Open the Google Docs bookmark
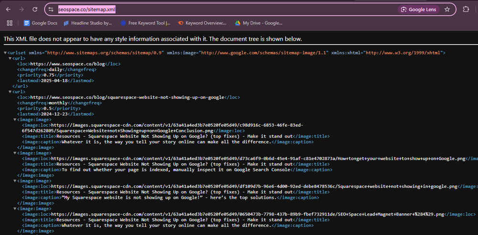Viewport: 478px width, 235px height. (x=41, y=23)
